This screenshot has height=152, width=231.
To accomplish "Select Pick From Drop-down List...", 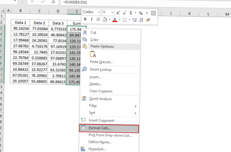I will [x=109, y=135].
